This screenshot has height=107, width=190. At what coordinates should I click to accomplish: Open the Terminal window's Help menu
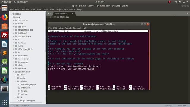pyautogui.click(x=85, y=28)
